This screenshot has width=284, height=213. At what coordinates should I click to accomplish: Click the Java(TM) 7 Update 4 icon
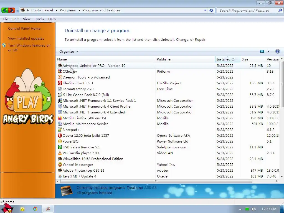pyautogui.click(x=60, y=176)
